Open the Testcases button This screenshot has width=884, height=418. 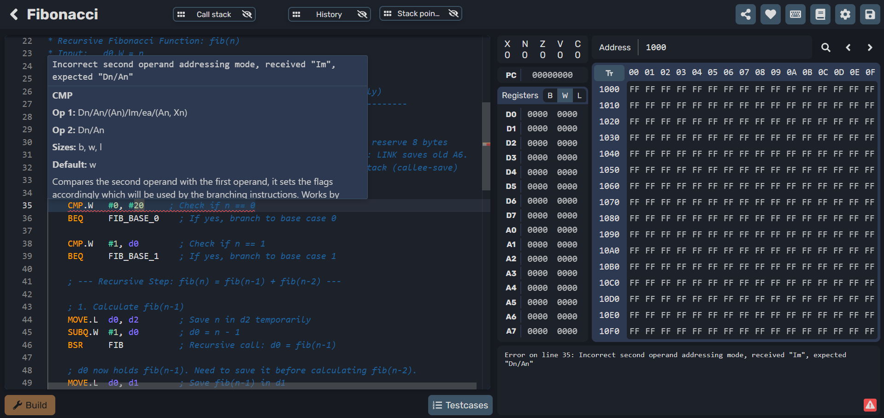point(460,405)
